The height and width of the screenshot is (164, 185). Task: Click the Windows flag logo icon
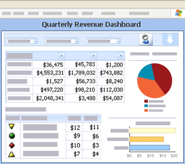178,13
